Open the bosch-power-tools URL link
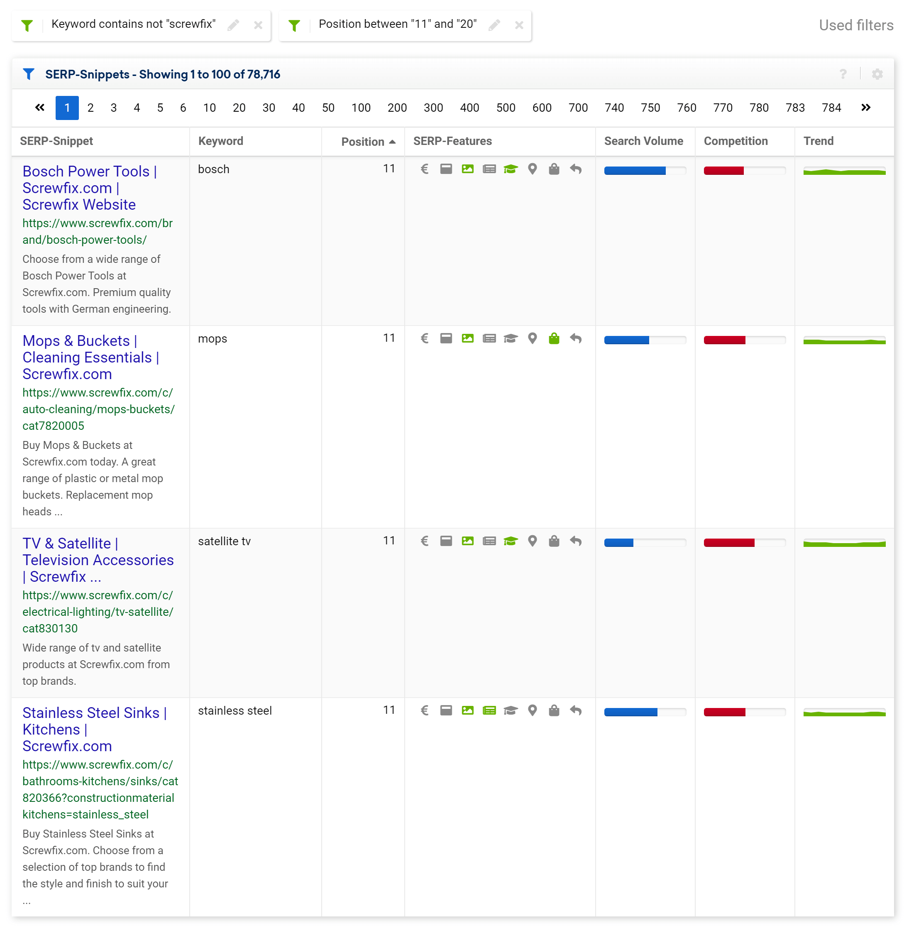Screen dimensions: 909x926 (98, 232)
